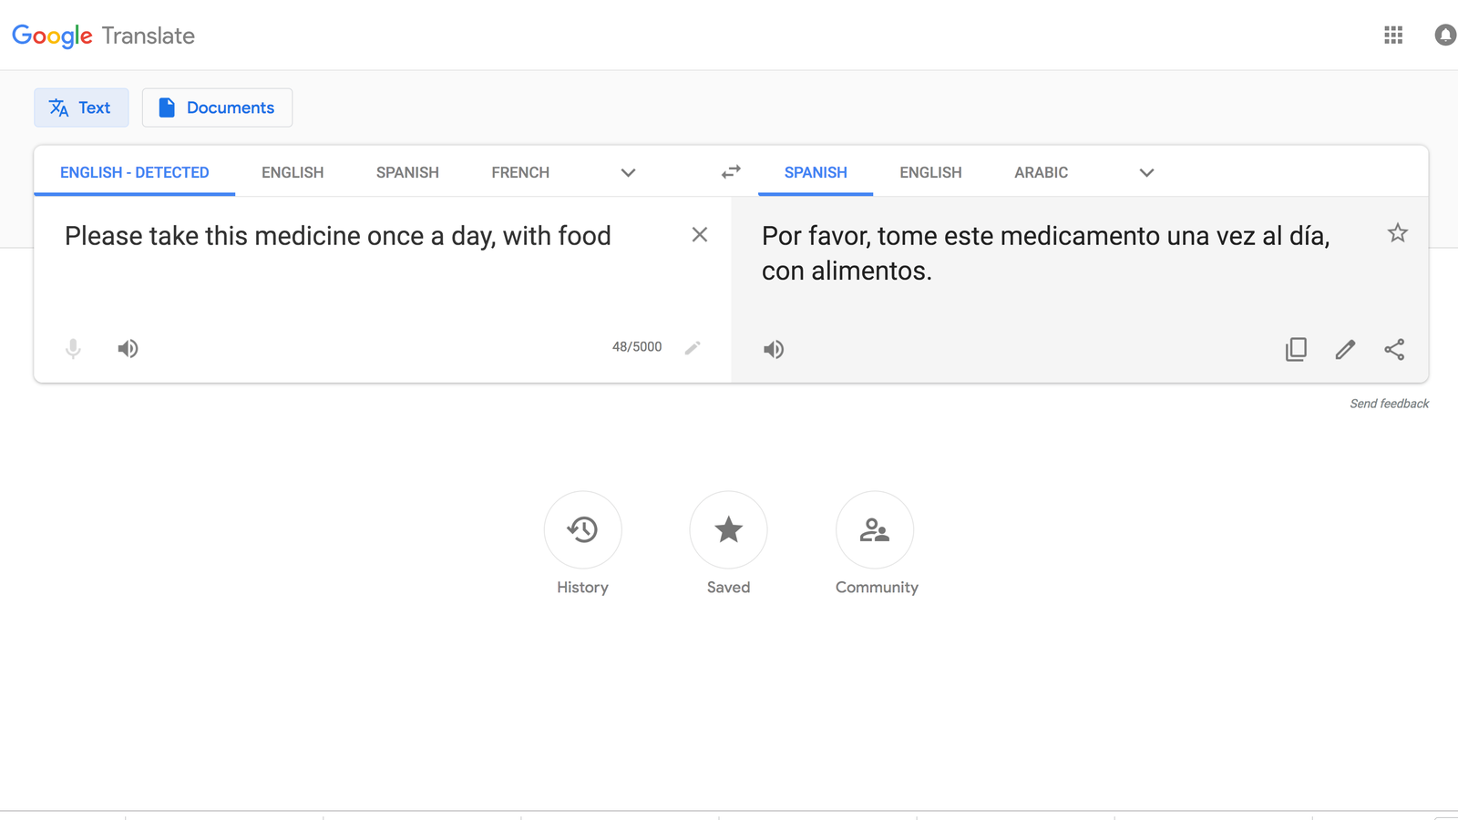Image resolution: width=1458 pixels, height=820 pixels.
Task: Select English as target language
Action: click(930, 172)
